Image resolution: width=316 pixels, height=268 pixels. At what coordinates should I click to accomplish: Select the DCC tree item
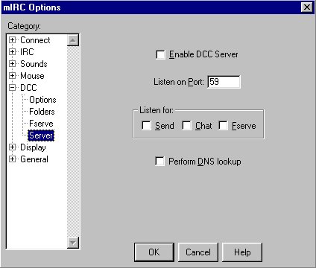pyautogui.click(x=28, y=88)
